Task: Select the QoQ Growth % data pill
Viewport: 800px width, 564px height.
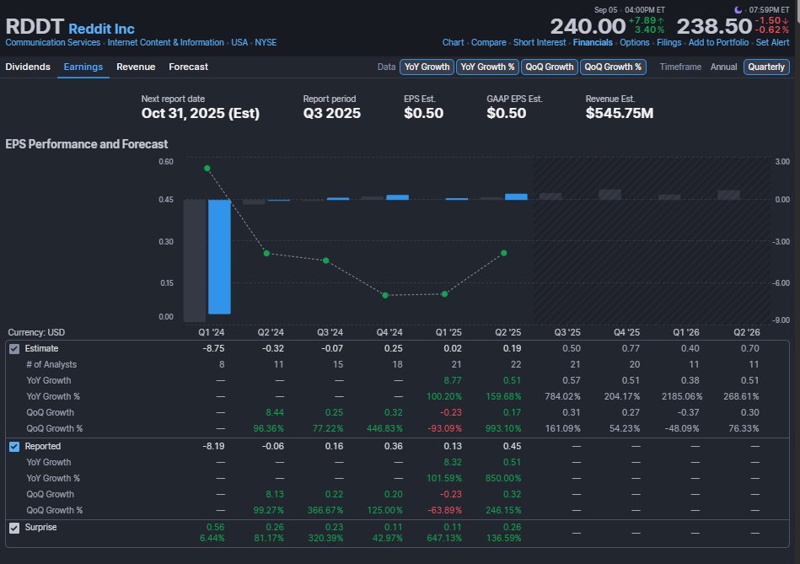Action: click(615, 67)
